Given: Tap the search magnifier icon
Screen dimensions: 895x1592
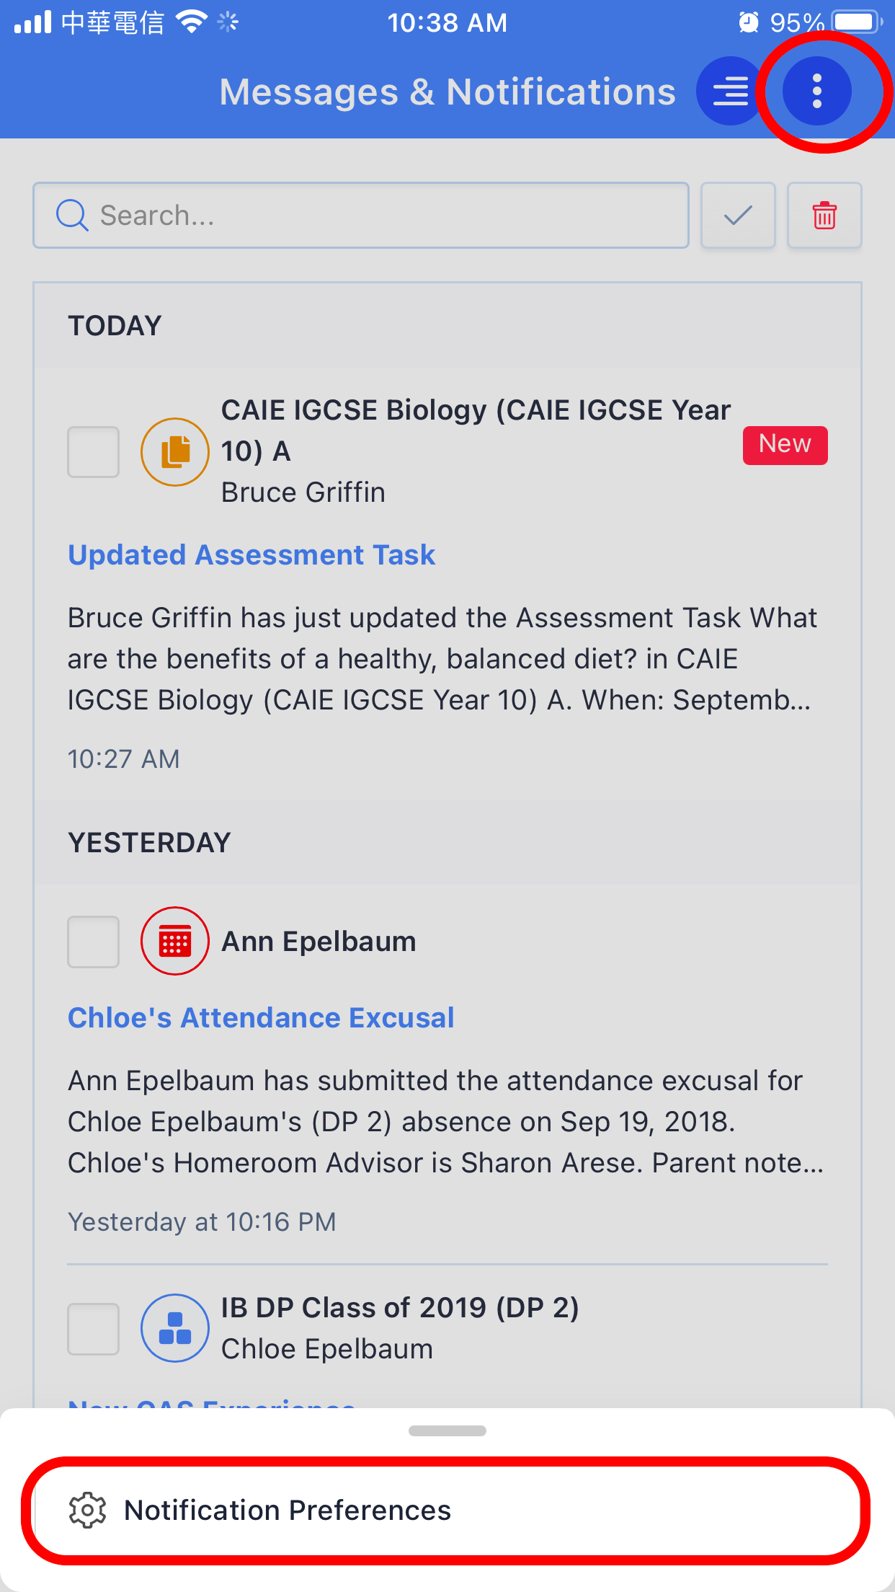Looking at the screenshot, I should 72,215.
